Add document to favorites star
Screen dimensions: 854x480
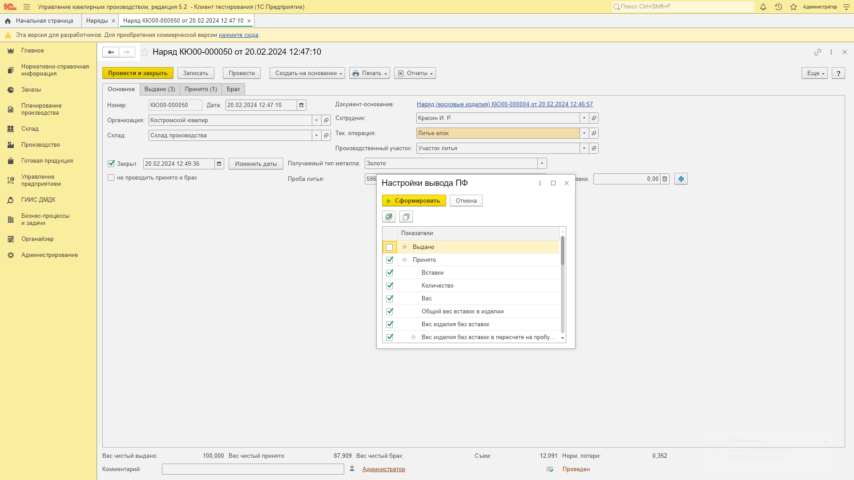coord(145,52)
